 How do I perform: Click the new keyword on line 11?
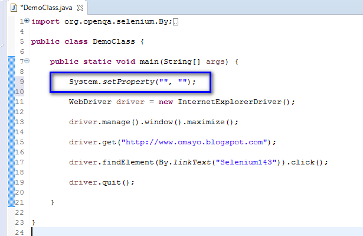click(166, 102)
